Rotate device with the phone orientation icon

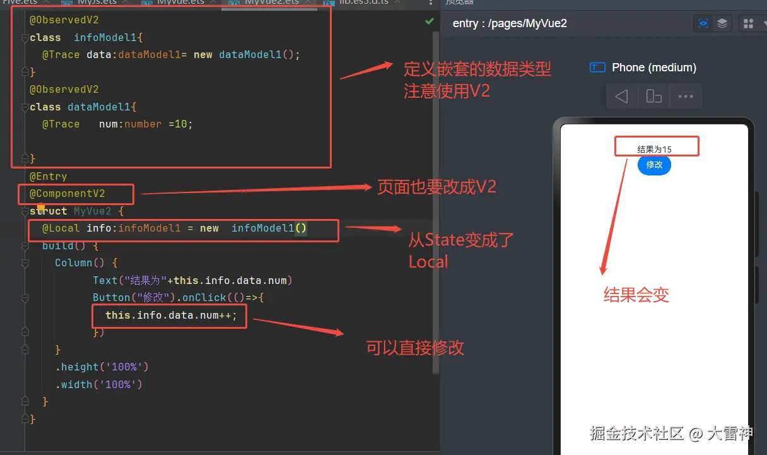coord(654,97)
